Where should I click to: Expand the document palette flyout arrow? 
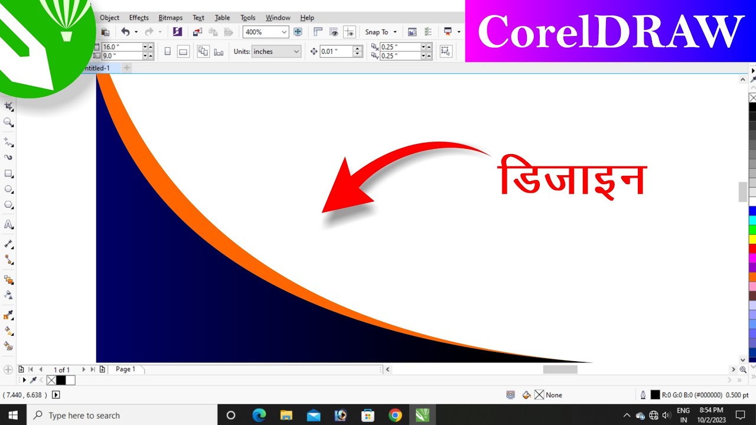point(24,380)
